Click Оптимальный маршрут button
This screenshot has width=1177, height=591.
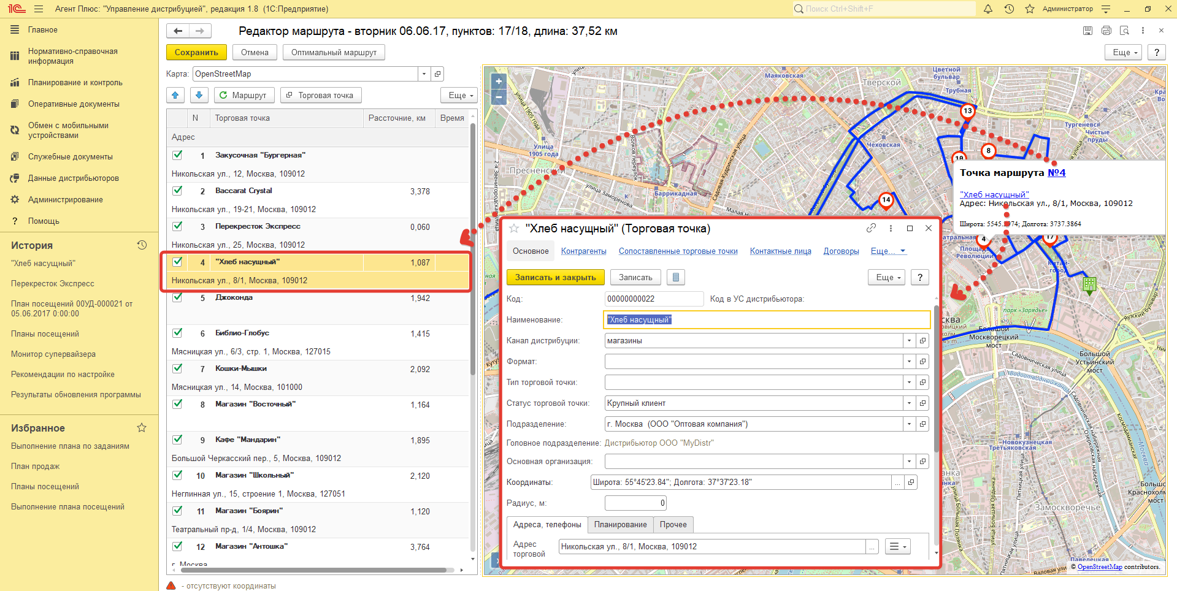(x=334, y=53)
